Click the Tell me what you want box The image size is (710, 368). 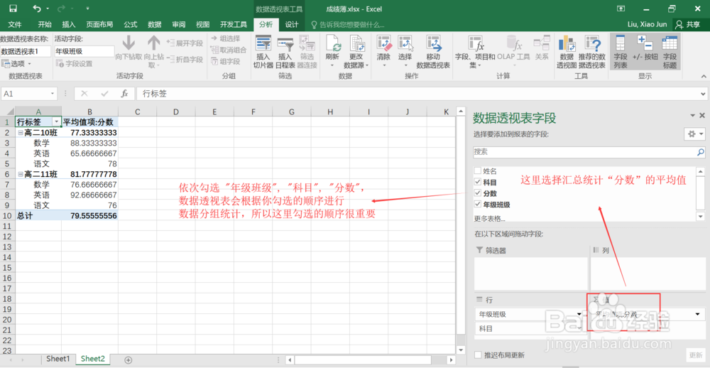[x=347, y=24]
